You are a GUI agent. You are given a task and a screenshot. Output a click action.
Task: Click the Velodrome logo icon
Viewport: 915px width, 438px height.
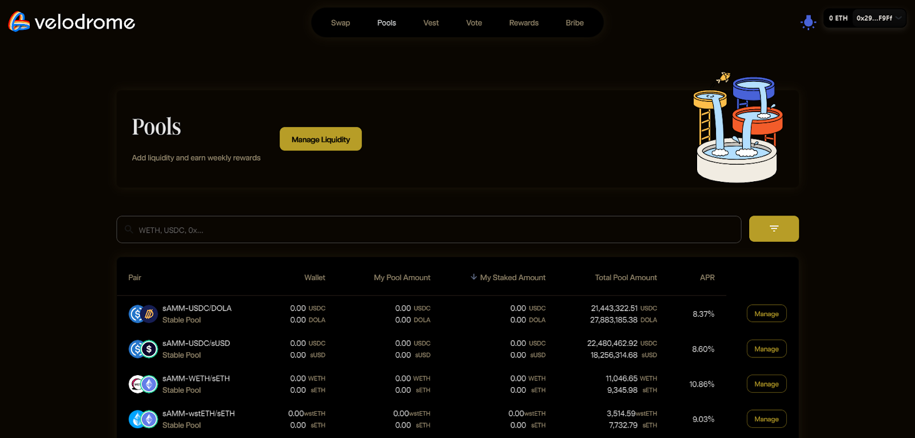pyautogui.click(x=19, y=22)
